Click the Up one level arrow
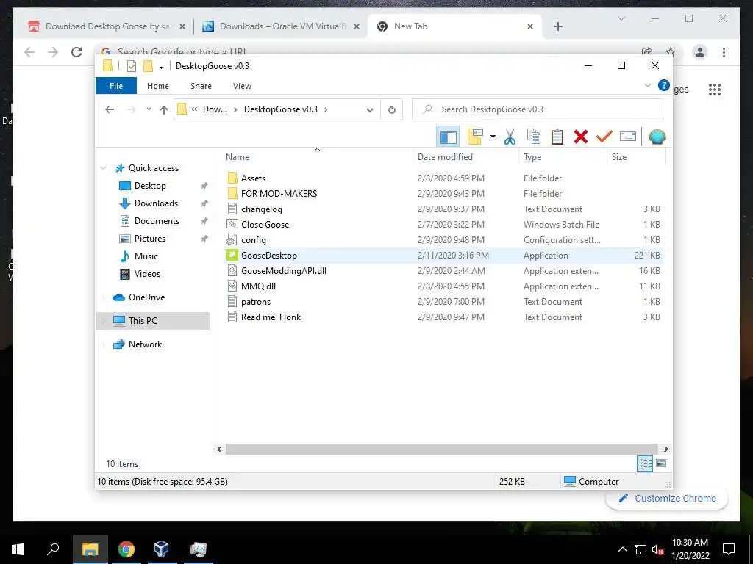Viewport: 753px width, 564px height. [x=164, y=110]
